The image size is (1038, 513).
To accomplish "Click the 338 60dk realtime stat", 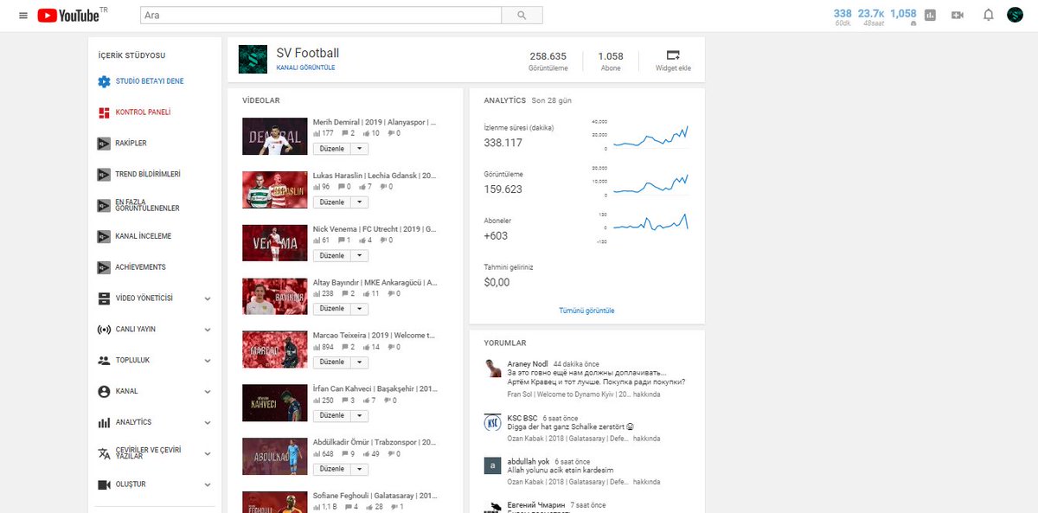I will point(843,16).
